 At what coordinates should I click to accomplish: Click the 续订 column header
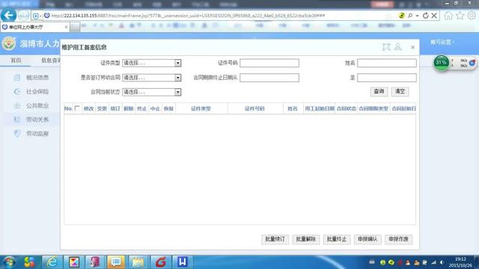pos(115,108)
